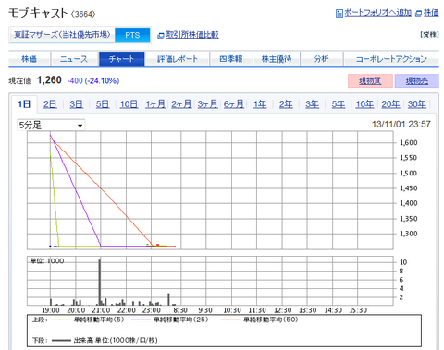Click the 単純移動平均(25) legend entry
This screenshot has width=444, height=350.
coord(170,320)
